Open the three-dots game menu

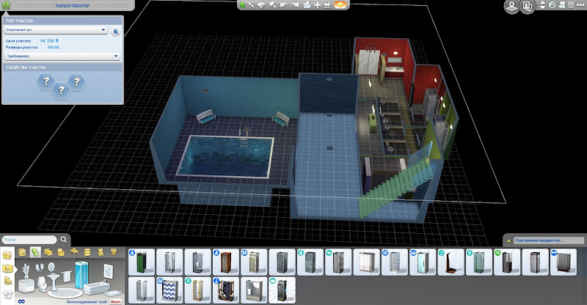pos(580,5)
